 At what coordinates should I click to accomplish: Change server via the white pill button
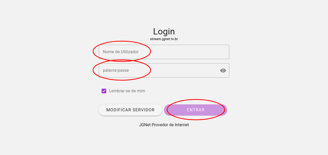tap(130, 110)
